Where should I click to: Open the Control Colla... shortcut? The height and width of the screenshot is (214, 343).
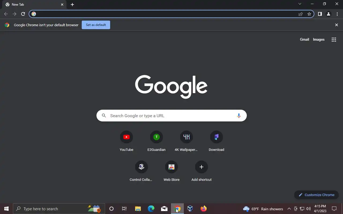tap(141, 171)
